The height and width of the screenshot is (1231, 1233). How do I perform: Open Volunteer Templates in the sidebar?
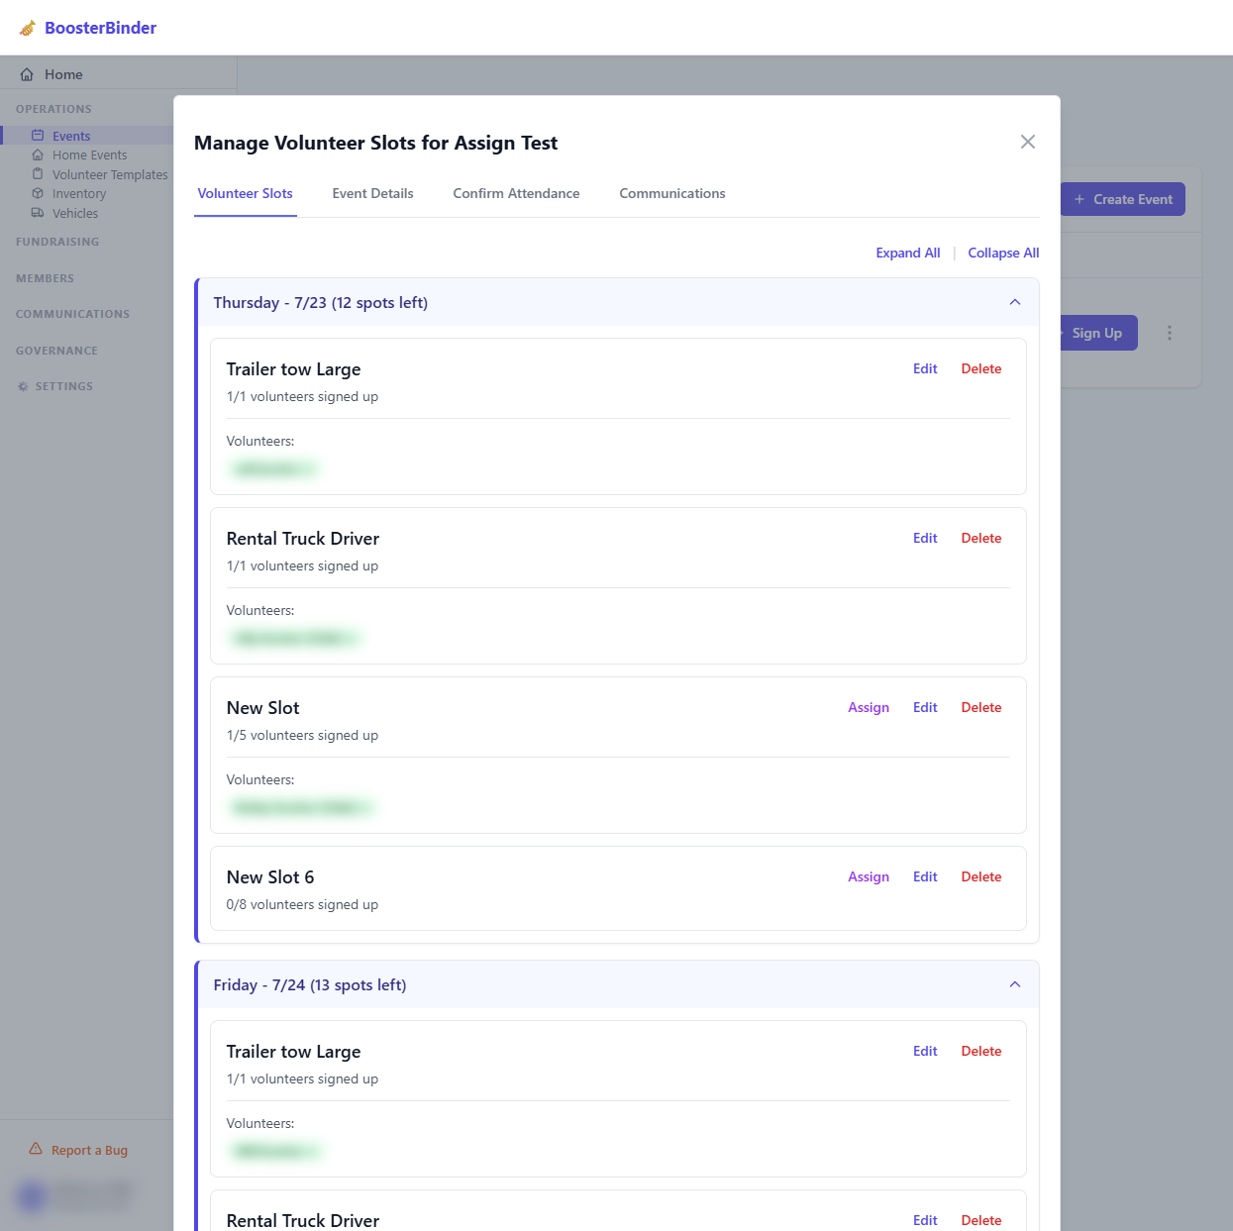click(x=110, y=174)
